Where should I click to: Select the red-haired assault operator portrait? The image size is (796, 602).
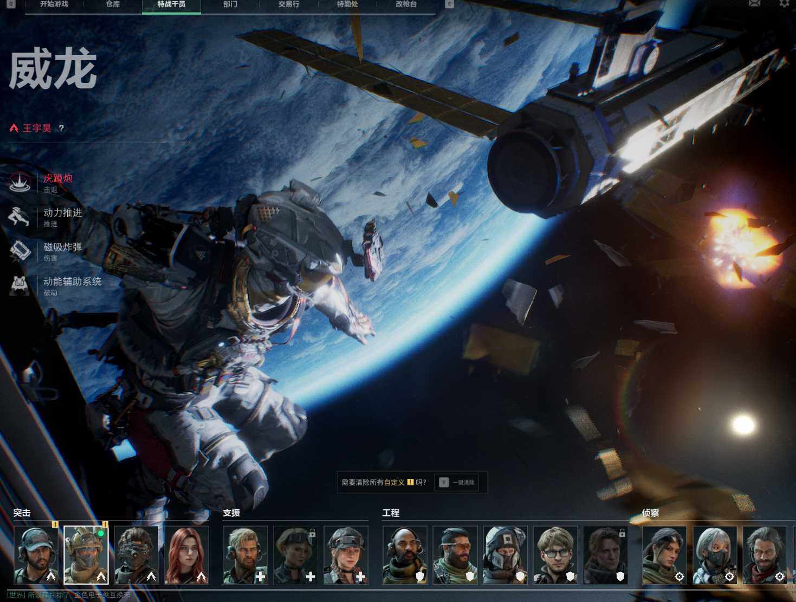(186, 554)
